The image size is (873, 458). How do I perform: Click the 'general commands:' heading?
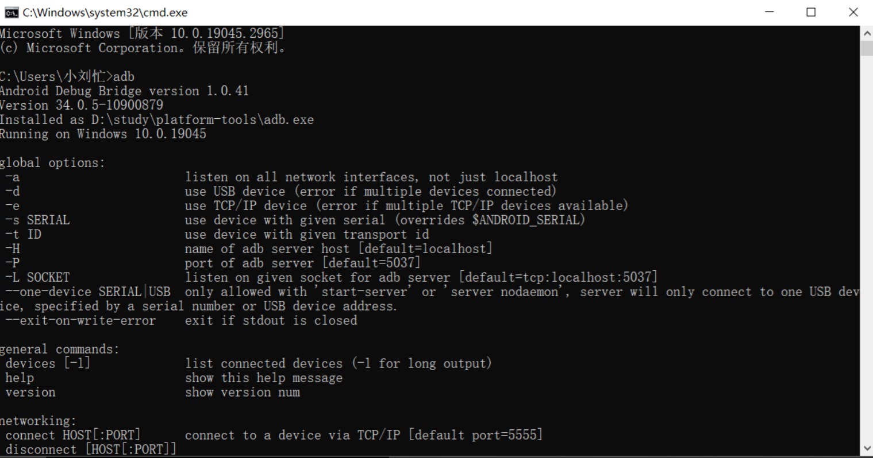point(60,349)
